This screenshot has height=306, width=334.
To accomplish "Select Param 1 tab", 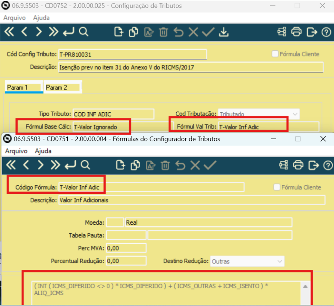I will (x=24, y=87).
